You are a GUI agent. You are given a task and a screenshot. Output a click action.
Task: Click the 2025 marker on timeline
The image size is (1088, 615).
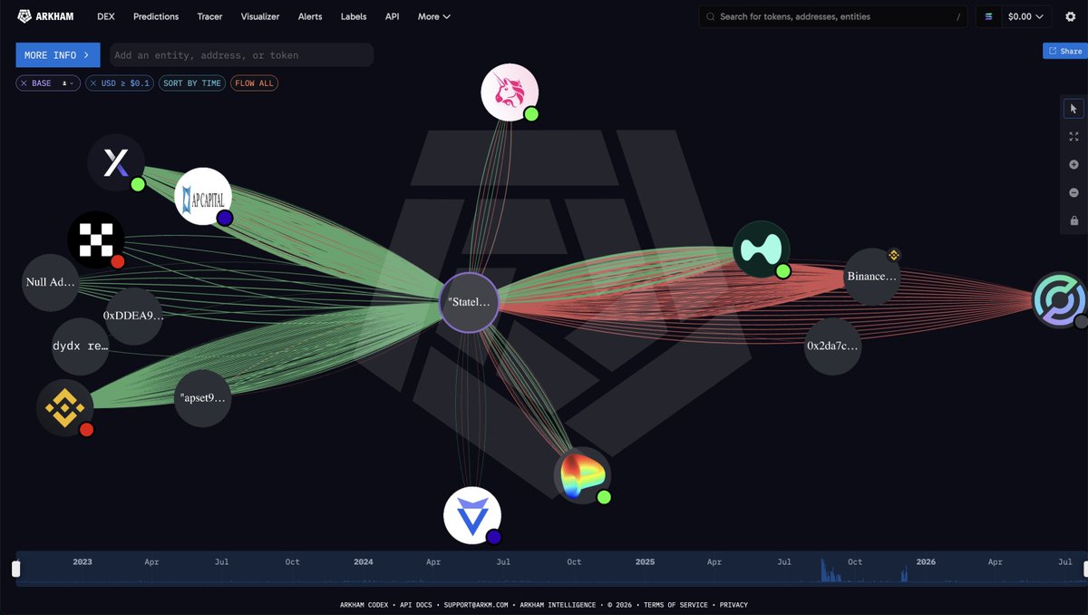pos(645,562)
